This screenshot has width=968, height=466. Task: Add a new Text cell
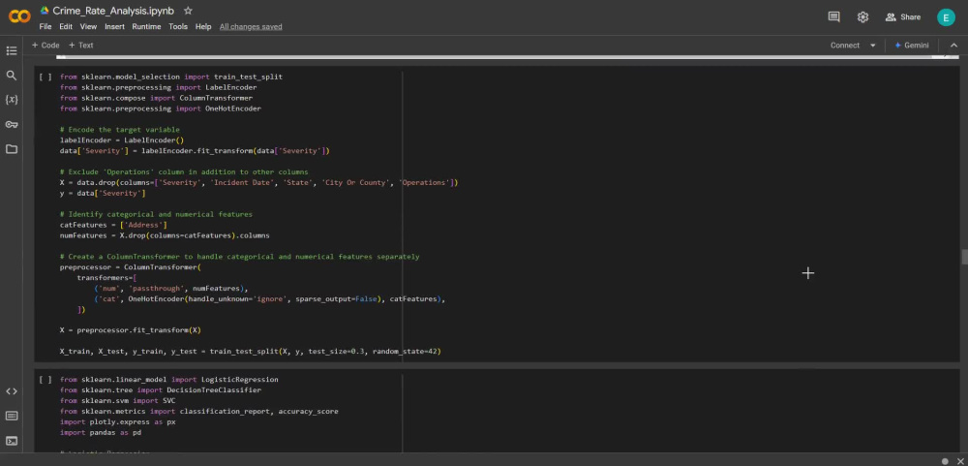[x=81, y=46]
